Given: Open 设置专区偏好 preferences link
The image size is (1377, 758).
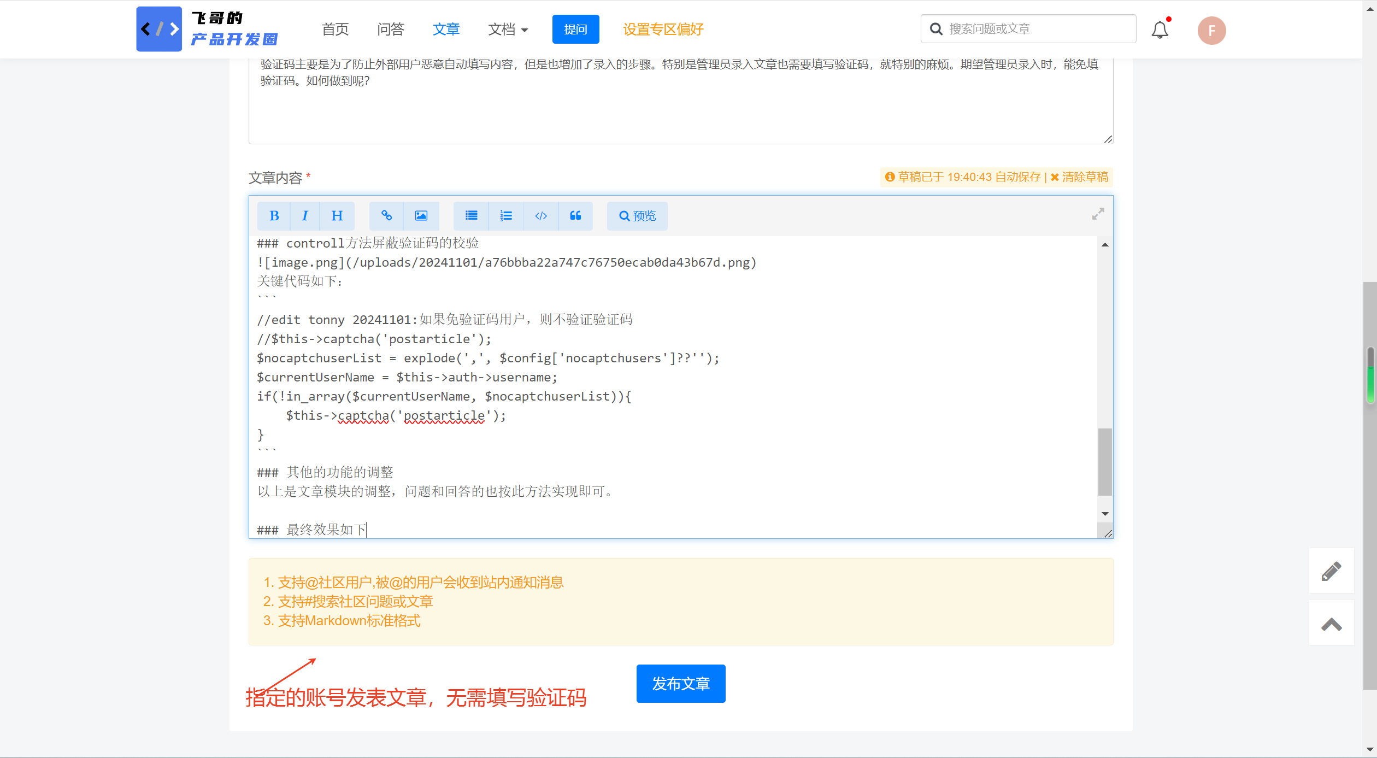Looking at the screenshot, I should pyautogui.click(x=663, y=30).
